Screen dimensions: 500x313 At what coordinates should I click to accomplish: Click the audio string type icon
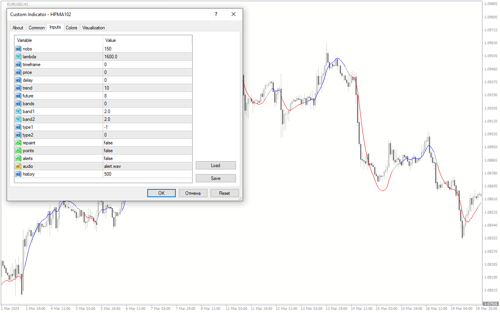pos(18,166)
